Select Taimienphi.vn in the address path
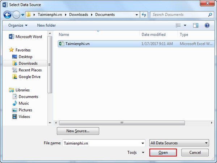 coord(50,14)
